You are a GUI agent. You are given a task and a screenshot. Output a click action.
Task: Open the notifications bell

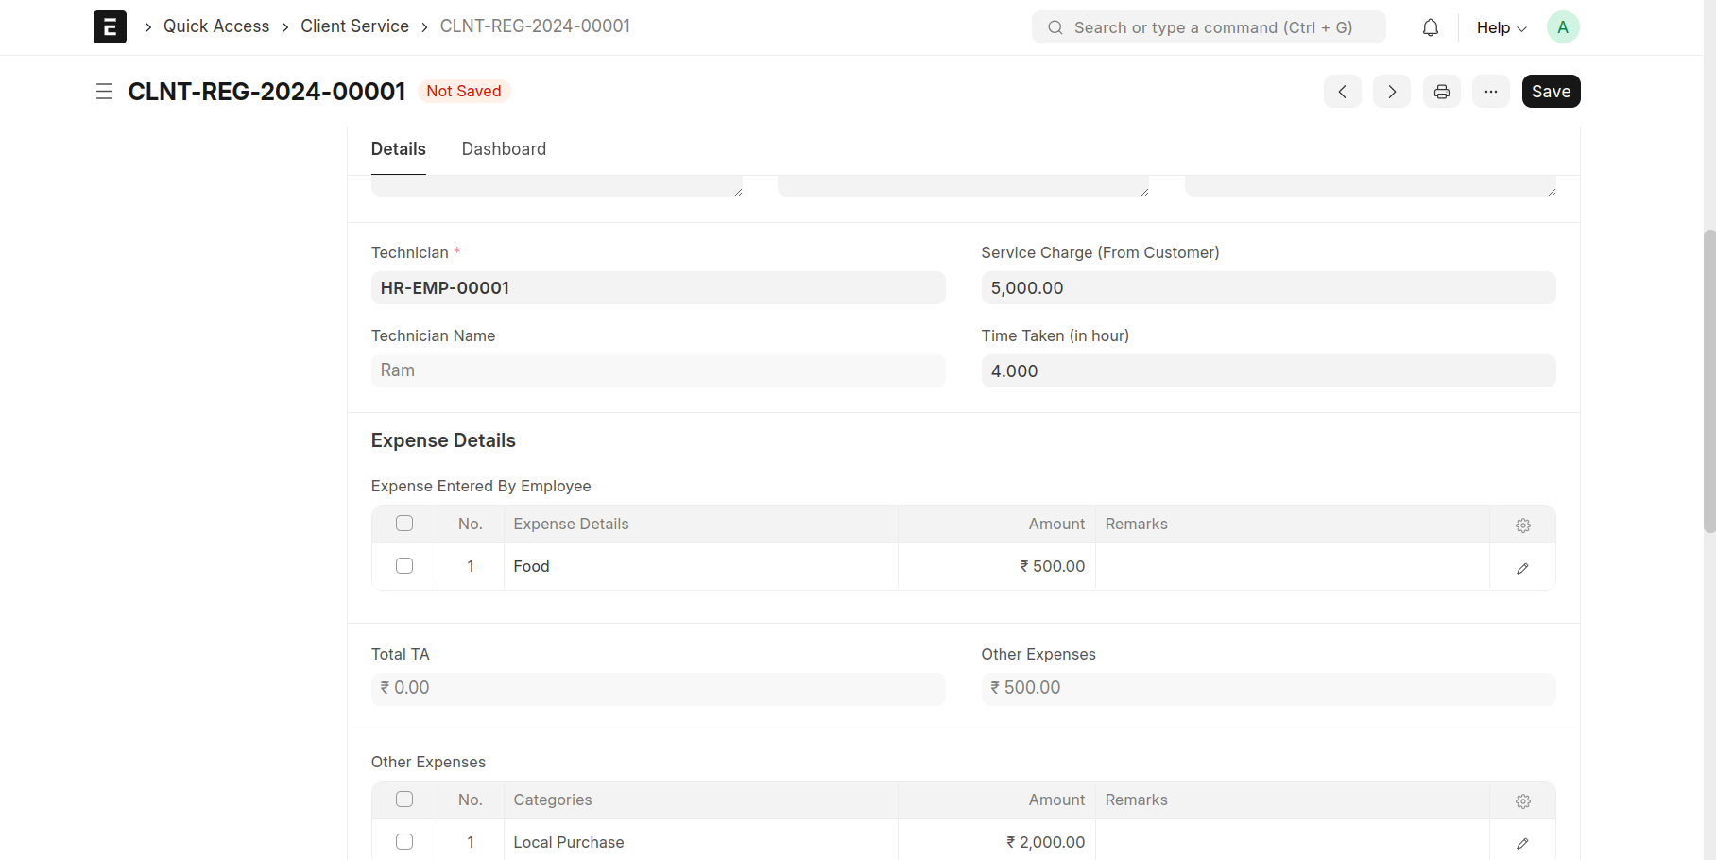pyautogui.click(x=1430, y=27)
